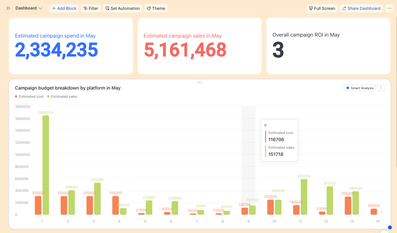Toggle Estimated cost legend series
Image resolution: width=397 pixels, height=233 pixels.
coord(29,96)
